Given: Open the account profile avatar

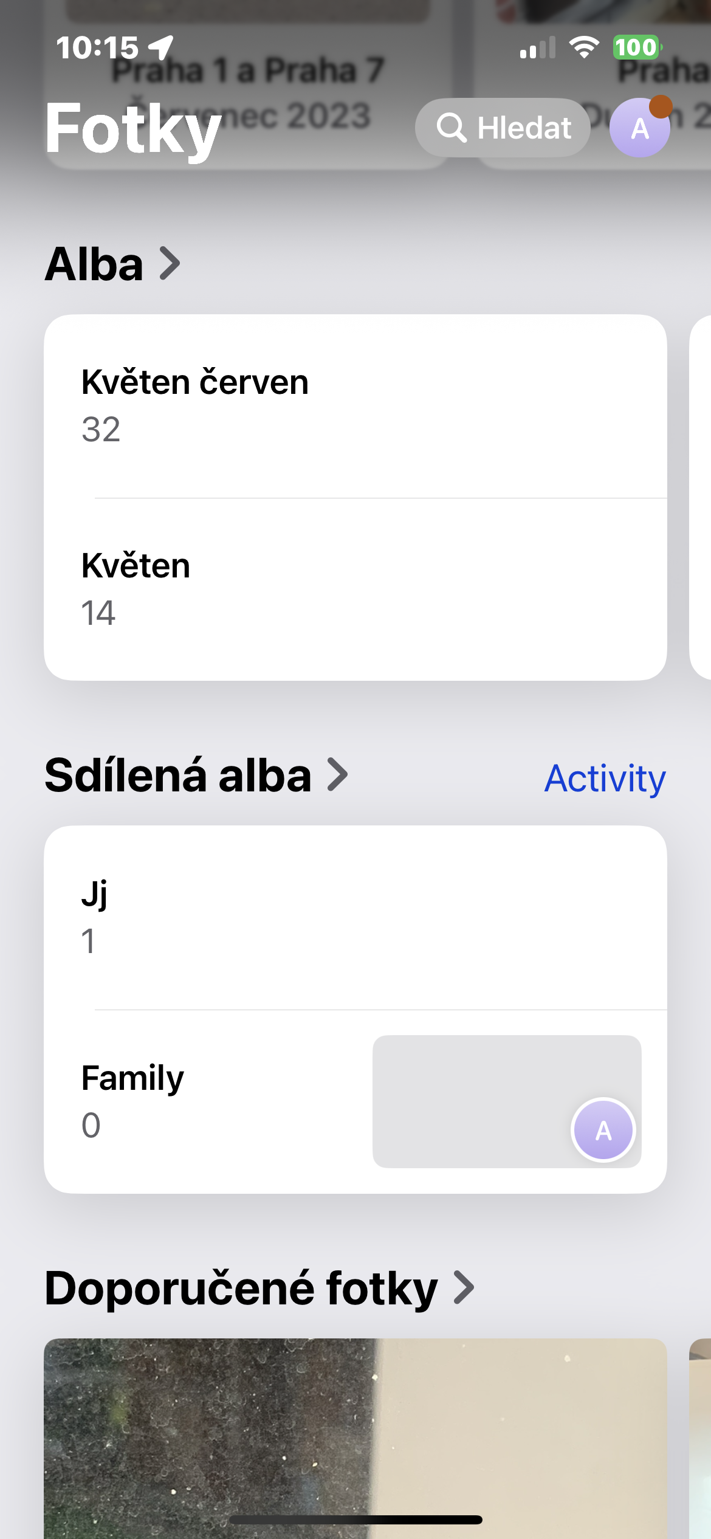Looking at the screenshot, I should pyautogui.click(x=639, y=128).
